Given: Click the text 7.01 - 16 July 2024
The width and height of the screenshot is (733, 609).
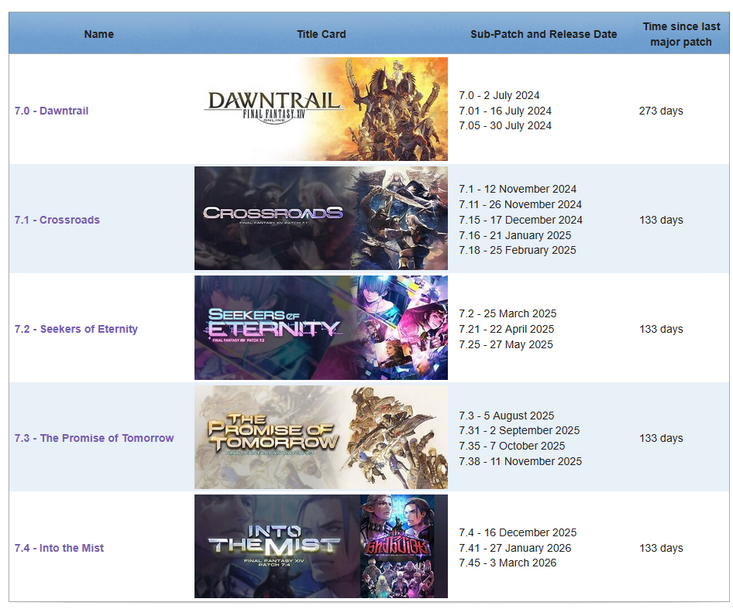Looking at the screenshot, I should (x=505, y=111).
